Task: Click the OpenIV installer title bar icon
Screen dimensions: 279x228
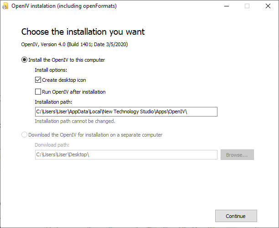Action: pyautogui.click(x=5, y=6)
